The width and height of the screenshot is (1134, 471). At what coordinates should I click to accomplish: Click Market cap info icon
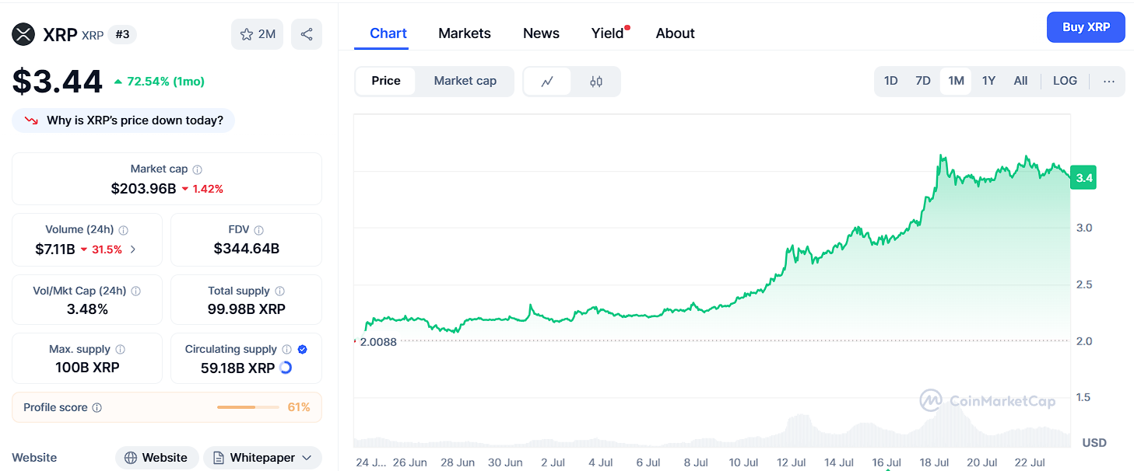click(x=197, y=169)
